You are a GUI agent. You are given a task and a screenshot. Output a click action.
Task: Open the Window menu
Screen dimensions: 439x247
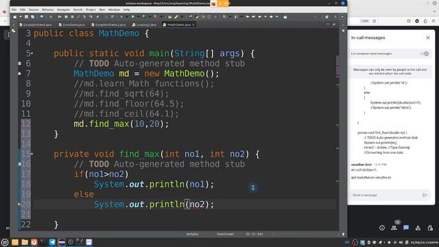point(115,10)
